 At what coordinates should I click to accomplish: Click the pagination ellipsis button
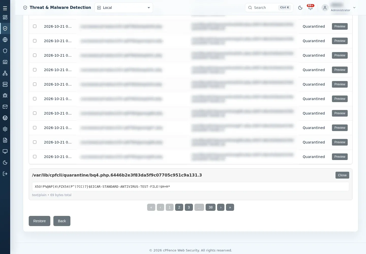(199, 207)
